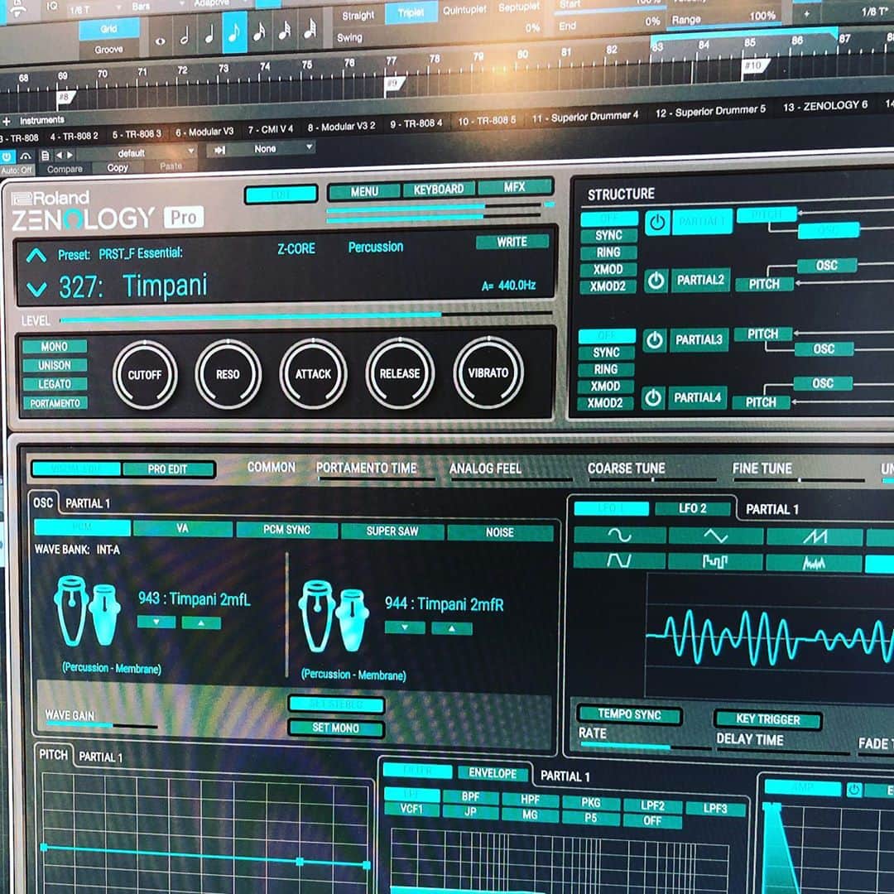894x894 pixels.
Task: Select the sample-and-hold LFO waveform
Action: click(714, 561)
